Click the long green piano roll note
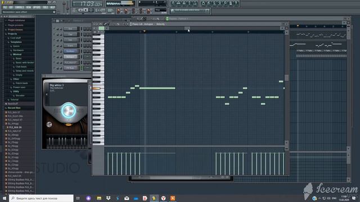 point(157,88)
